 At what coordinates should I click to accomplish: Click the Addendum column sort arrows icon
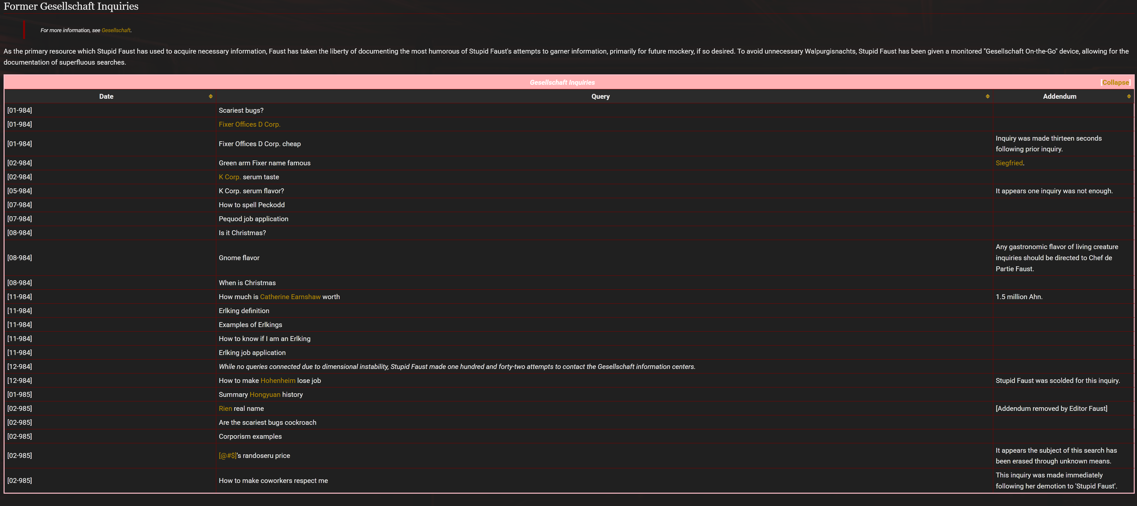click(1129, 96)
